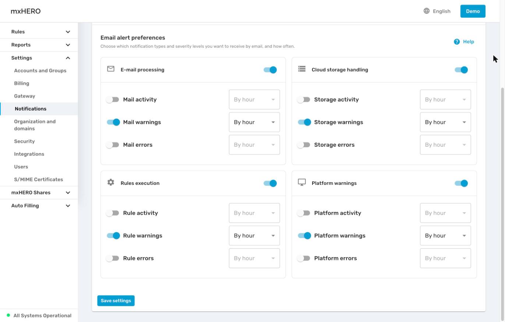Open the Gateway settings page
505x322 pixels.
[25, 96]
